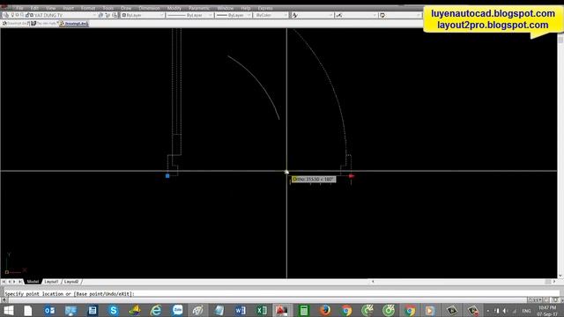Expand the lineweight ByLayer dropdown
The image size is (564, 317).
pos(249,15)
